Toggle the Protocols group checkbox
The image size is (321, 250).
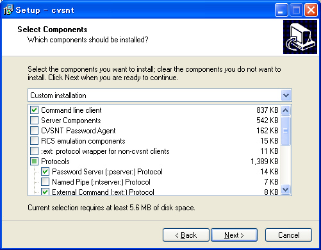pyautogui.click(x=34, y=162)
